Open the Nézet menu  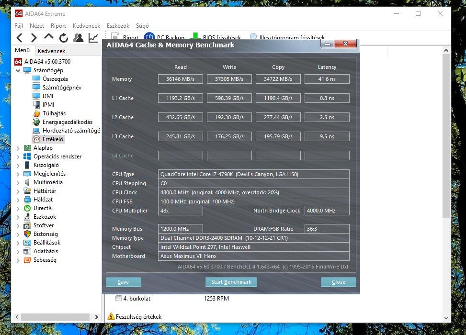37,25
